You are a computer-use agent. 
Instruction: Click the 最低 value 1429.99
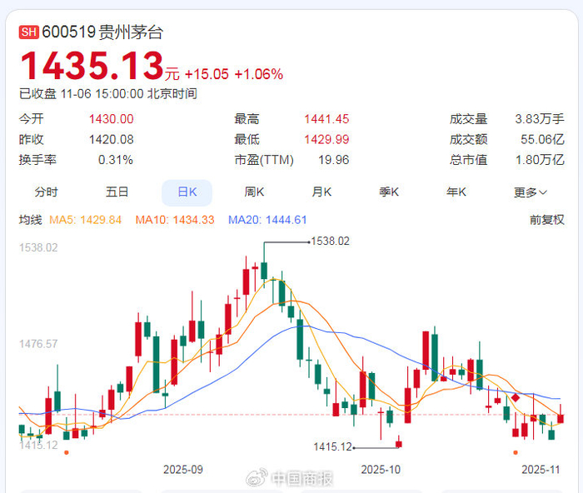click(x=326, y=139)
